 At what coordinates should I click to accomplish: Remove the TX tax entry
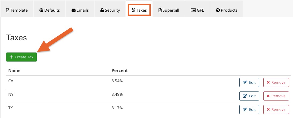click(x=276, y=110)
